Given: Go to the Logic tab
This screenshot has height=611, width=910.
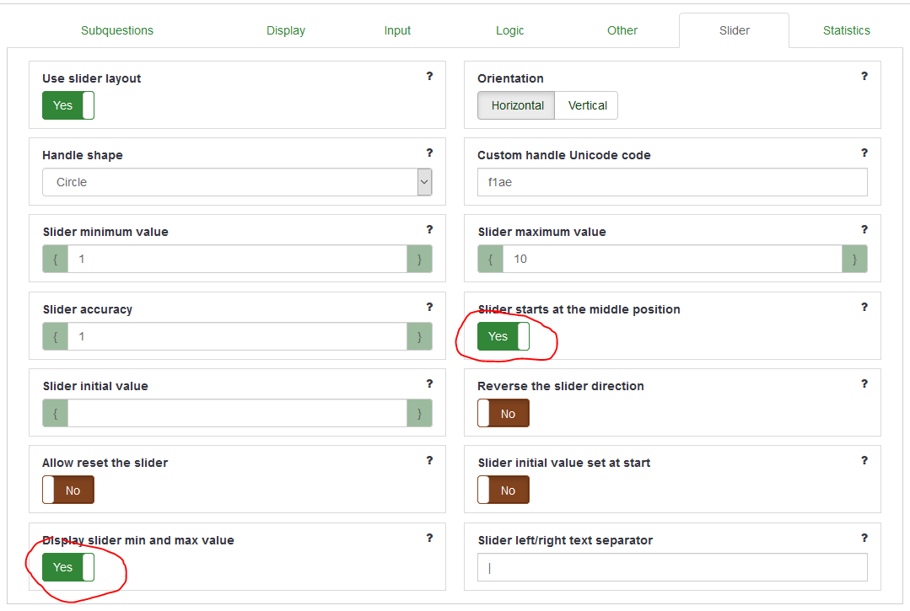Looking at the screenshot, I should coord(509,30).
